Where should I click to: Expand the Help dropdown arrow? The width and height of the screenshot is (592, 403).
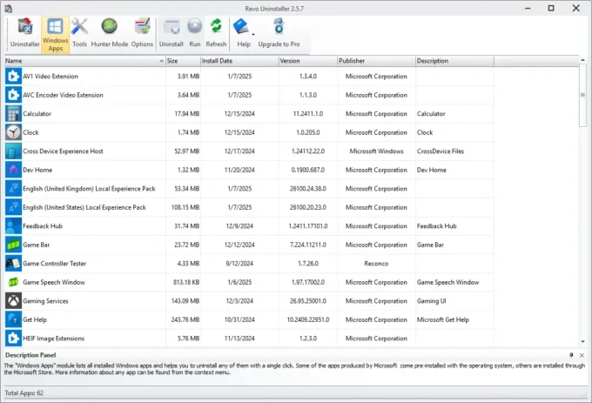click(254, 35)
